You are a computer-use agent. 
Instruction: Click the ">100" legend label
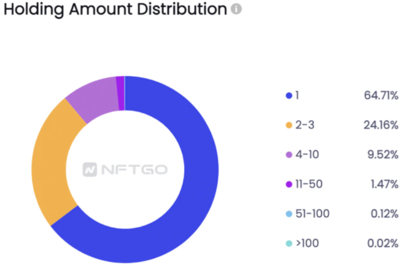click(x=307, y=243)
